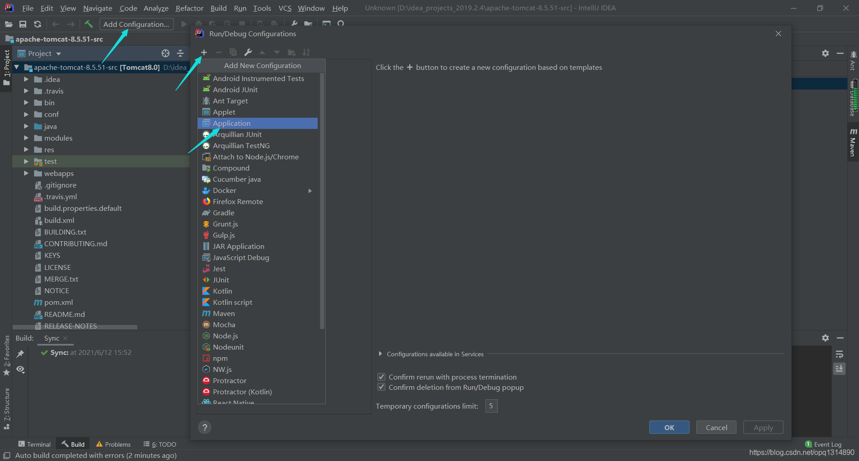
Task: Open the Favorites tool window sidebar
Action: (x=7, y=355)
